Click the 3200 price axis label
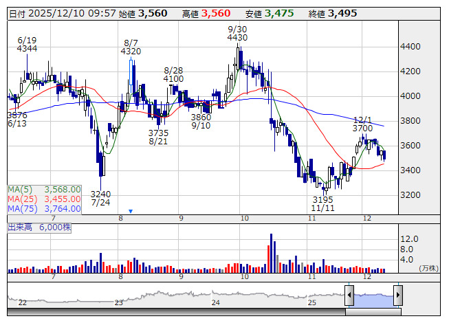Image resolution: width=449 pixels, height=323 pixels. click(x=410, y=194)
